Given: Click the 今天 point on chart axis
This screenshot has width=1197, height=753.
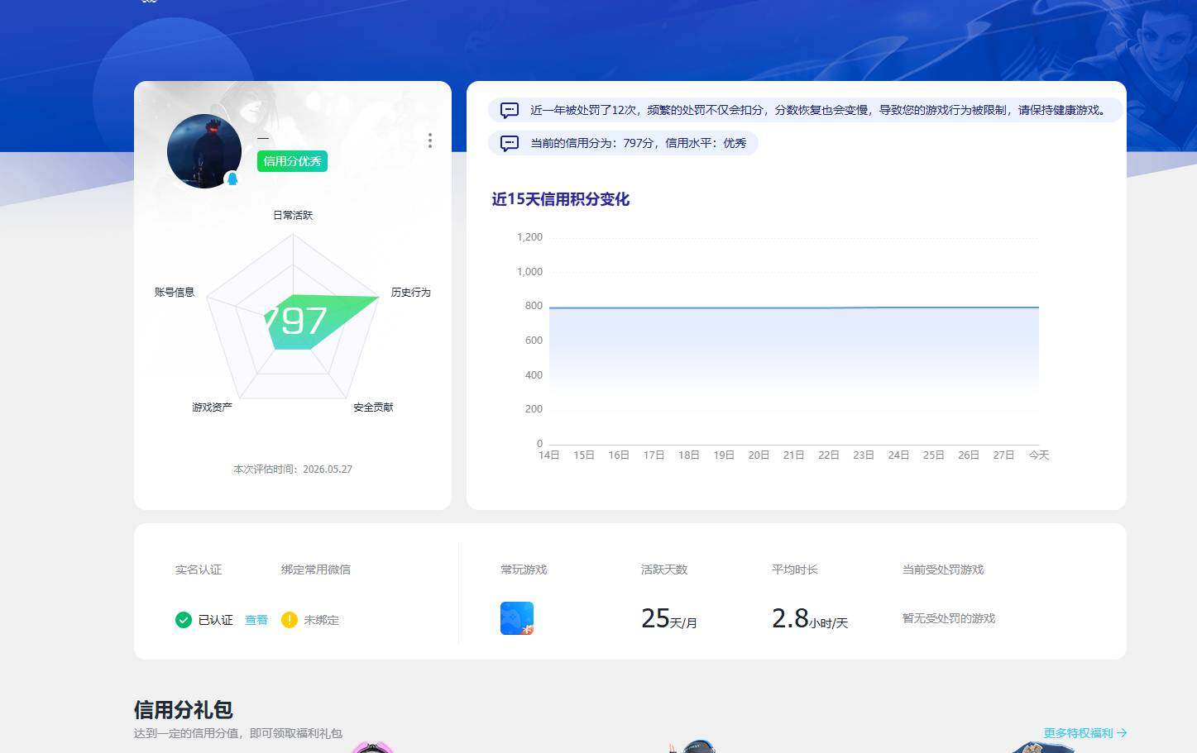Looking at the screenshot, I should click(x=1039, y=455).
